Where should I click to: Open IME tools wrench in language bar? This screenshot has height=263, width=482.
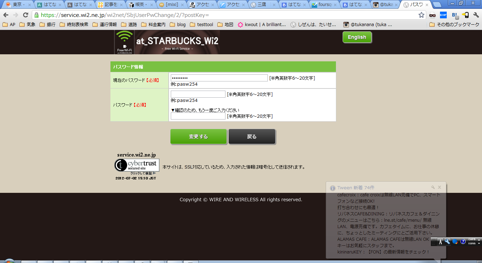[x=447, y=242]
